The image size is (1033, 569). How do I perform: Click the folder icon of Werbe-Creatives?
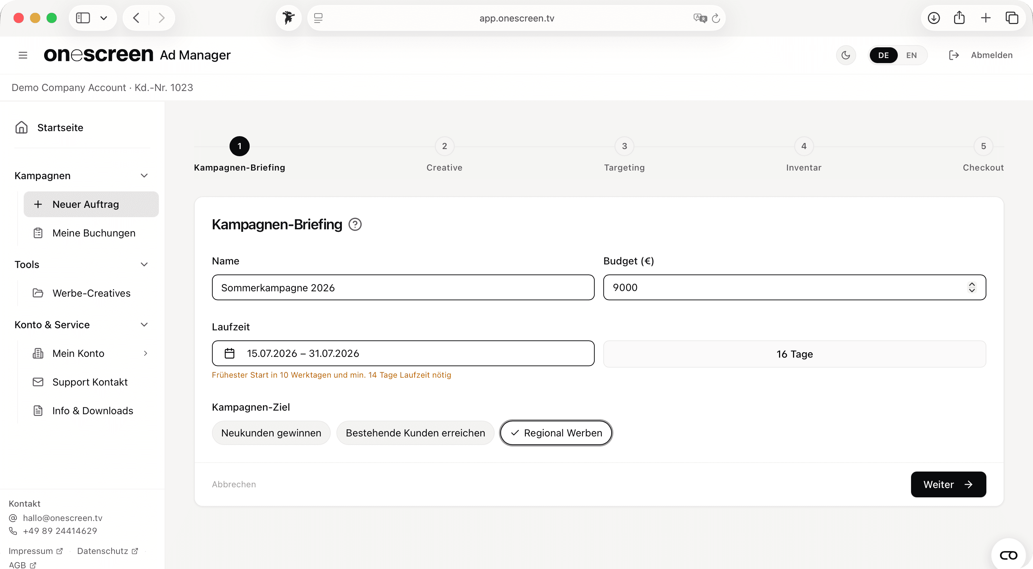coord(38,293)
